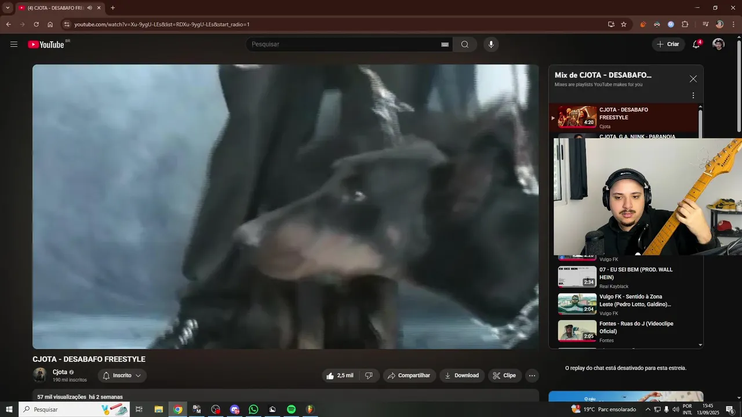Screen dimensions: 742x417
Task: Click the Download button
Action: (x=461, y=376)
